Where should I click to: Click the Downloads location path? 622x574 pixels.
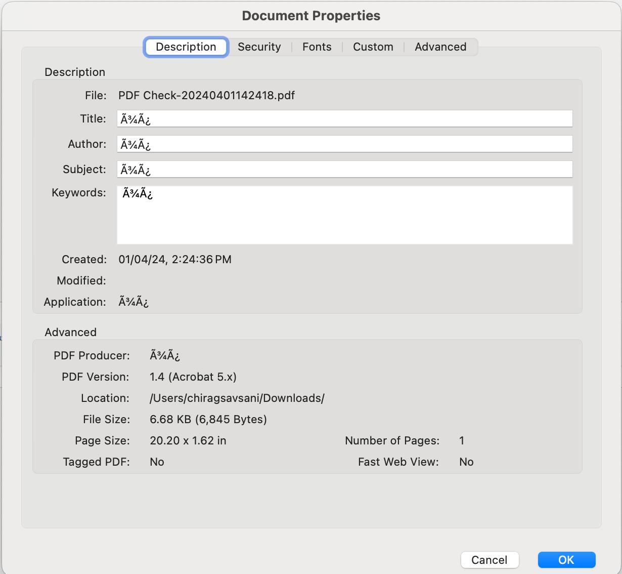point(237,398)
